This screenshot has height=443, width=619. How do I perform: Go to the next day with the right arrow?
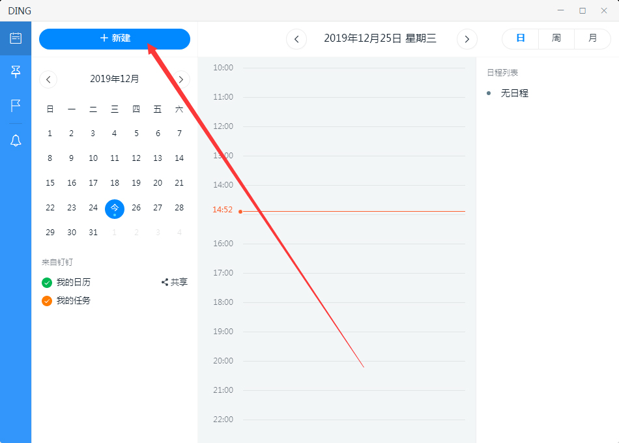pyautogui.click(x=467, y=39)
